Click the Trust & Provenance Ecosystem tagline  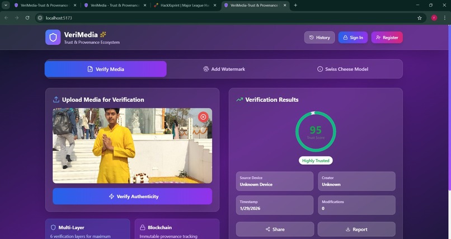click(92, 43)
